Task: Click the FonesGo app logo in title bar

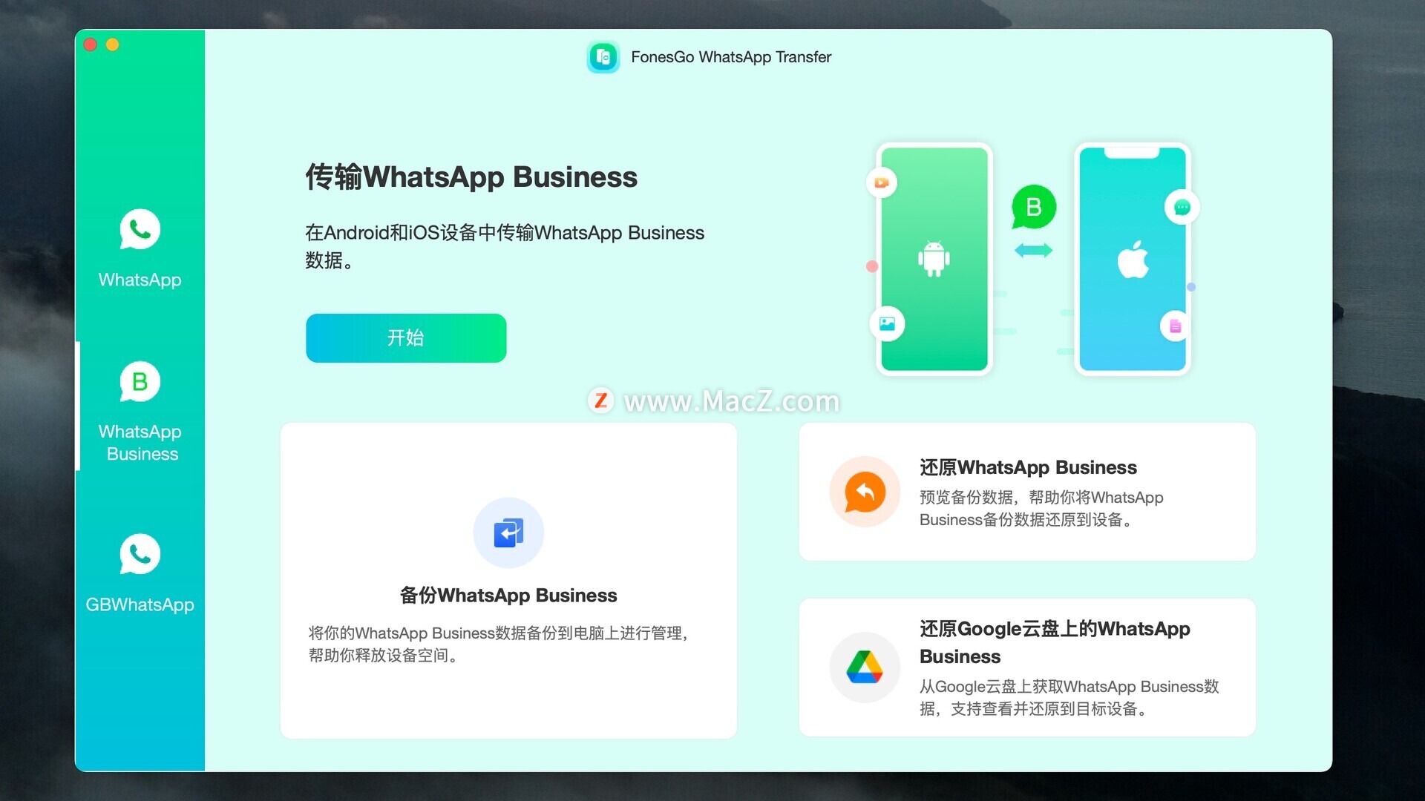Action: point(603,57)
